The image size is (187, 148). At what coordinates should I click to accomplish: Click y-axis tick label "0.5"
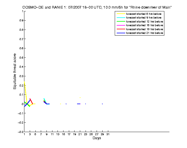coord(21,58)
